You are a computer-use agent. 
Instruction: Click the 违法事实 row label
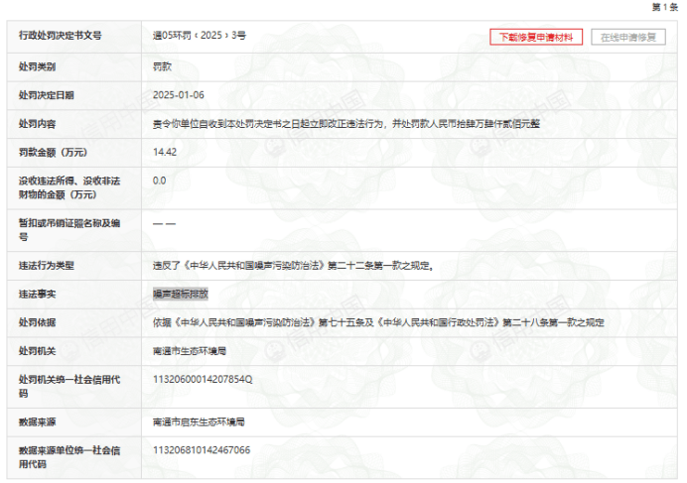coord(38,295)
